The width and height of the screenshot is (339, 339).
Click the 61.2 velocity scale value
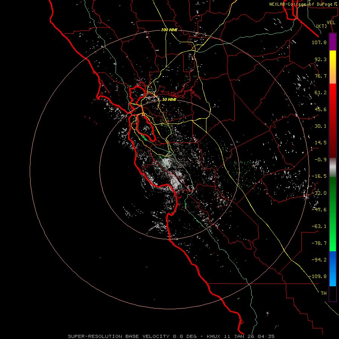click(x=321, y=93)
